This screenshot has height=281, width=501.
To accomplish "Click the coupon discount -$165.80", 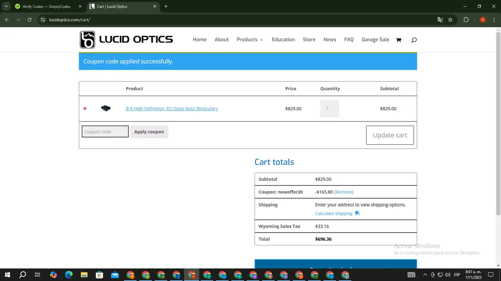I will 324,192.
